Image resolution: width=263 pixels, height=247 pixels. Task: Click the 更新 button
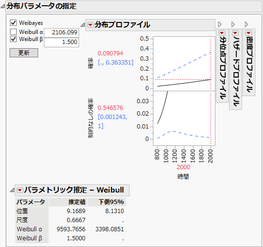[x=24, y=53]
